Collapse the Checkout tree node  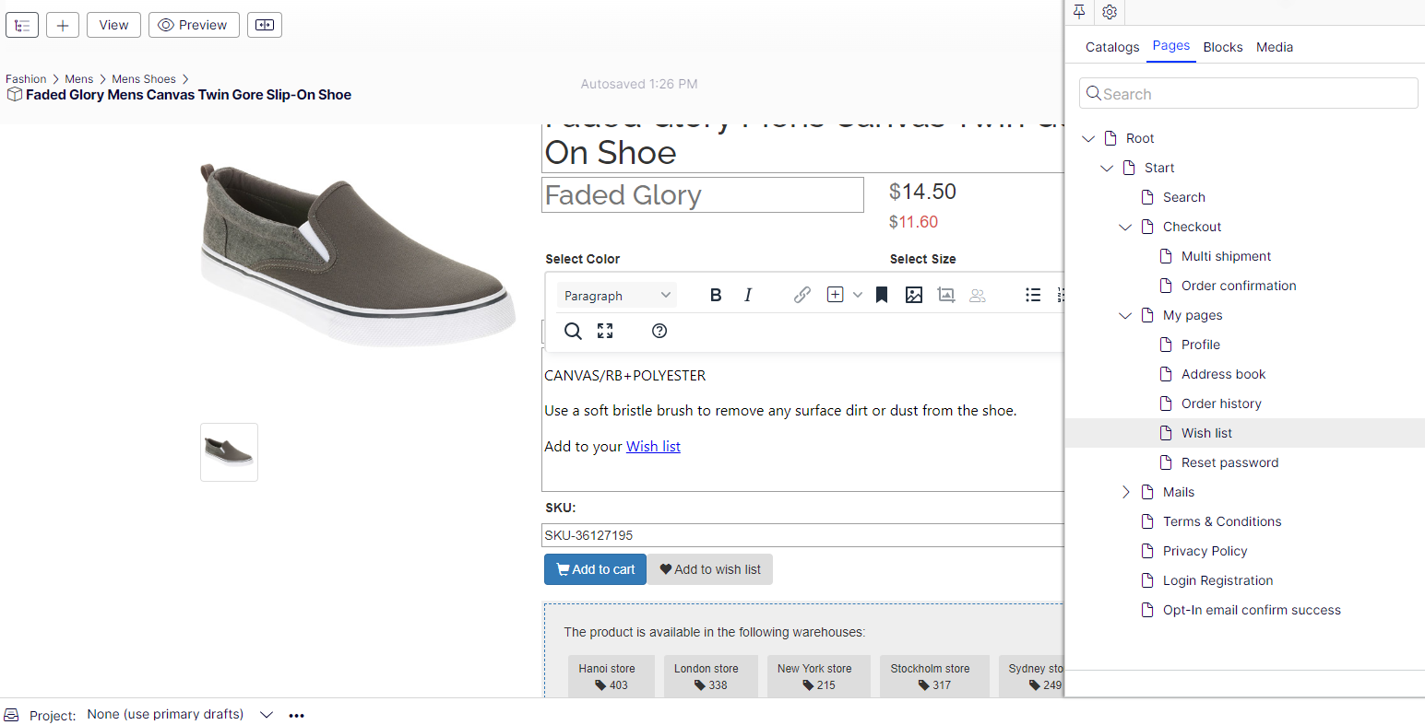(x=1125, y=227)
